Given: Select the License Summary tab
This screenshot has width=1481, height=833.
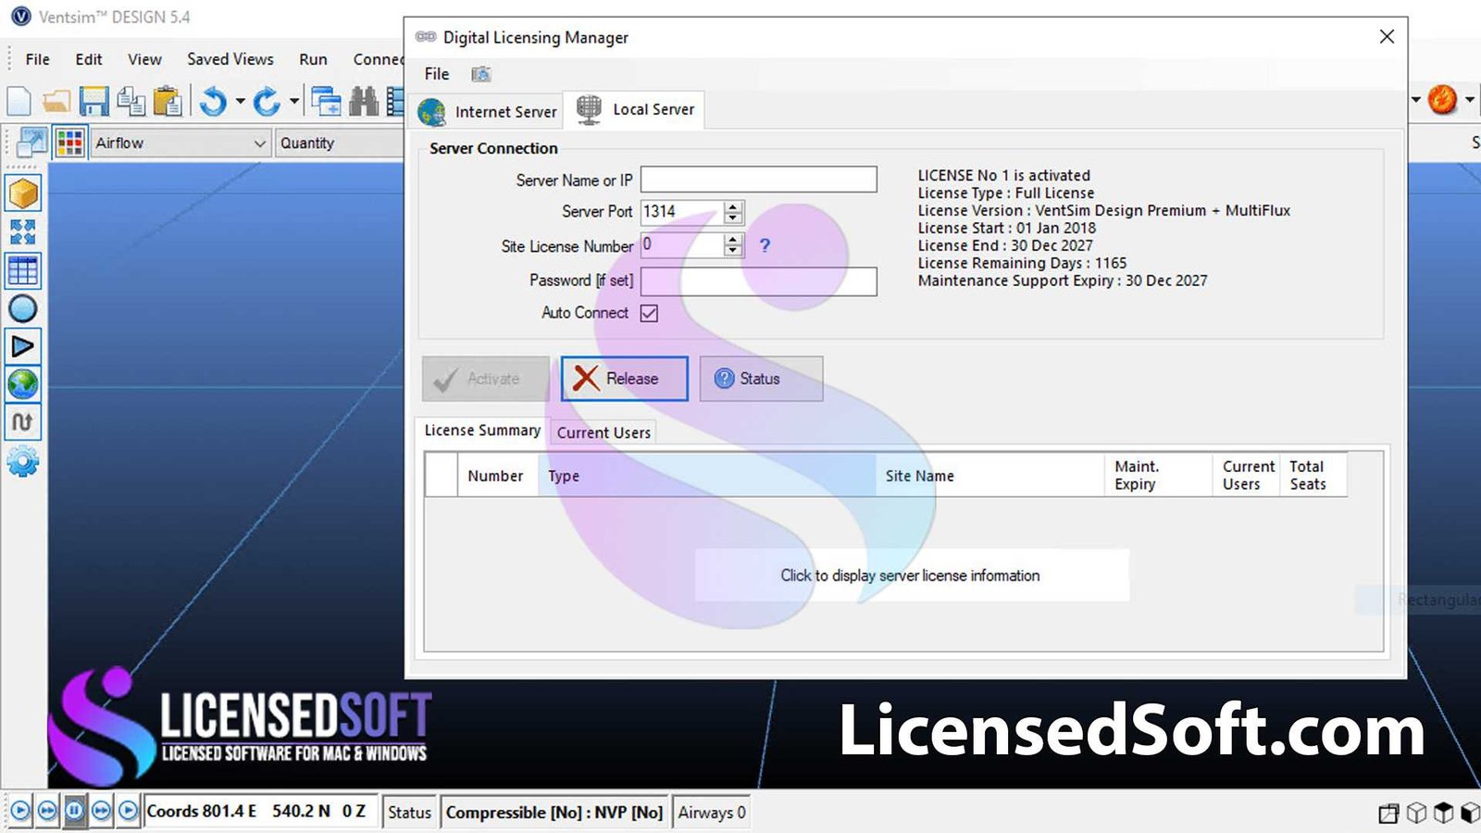Looking at the screenshot, I should [482, 430].
